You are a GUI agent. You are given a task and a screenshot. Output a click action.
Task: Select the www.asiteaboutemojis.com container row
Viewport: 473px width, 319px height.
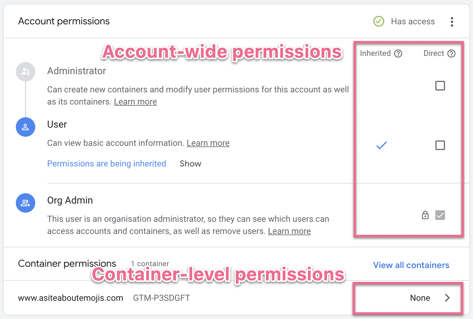tap(71, 298)
